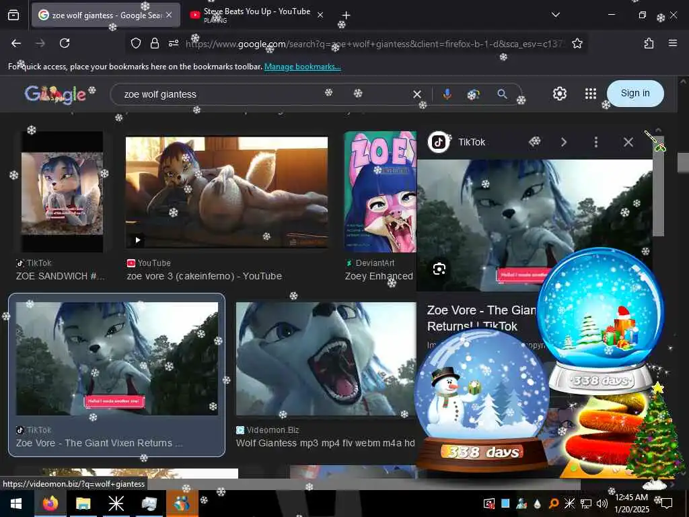Open ZOE SANDWICH TikTok result thumbnail
The height and width of the screenshot is (517, 689).
tap(63, 192)
